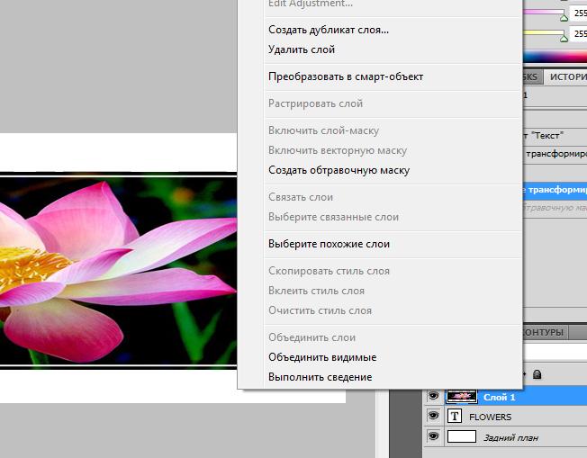Click Выполнить сведение to flatten the image
The image size is (587, 458).
point(320,377)
